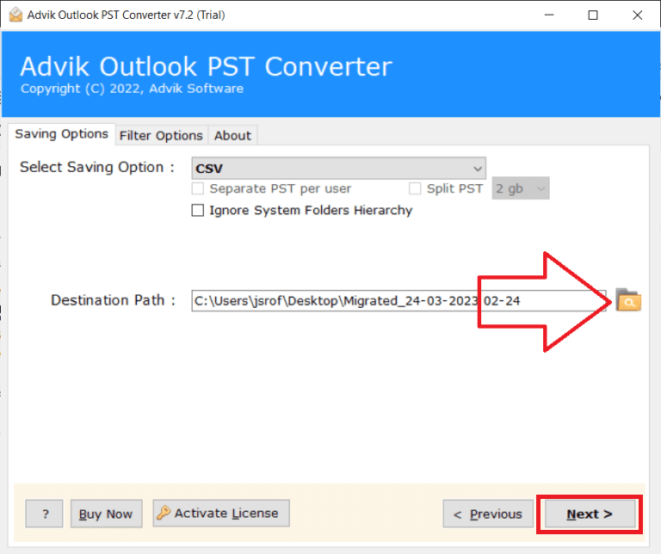Click the Select Saving Option label
This screenshot has width=661, height=554.
point(97,167)
